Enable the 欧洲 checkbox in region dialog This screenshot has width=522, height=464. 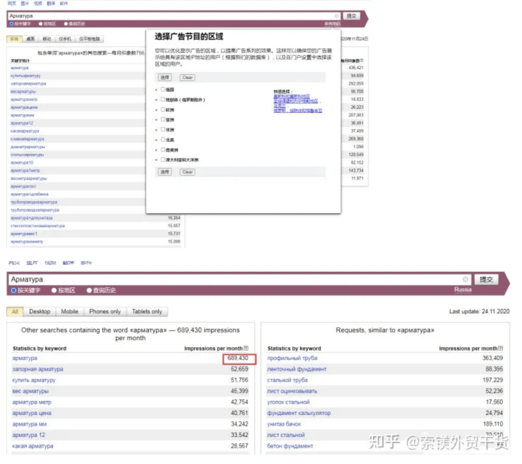[x=163, y=109]
